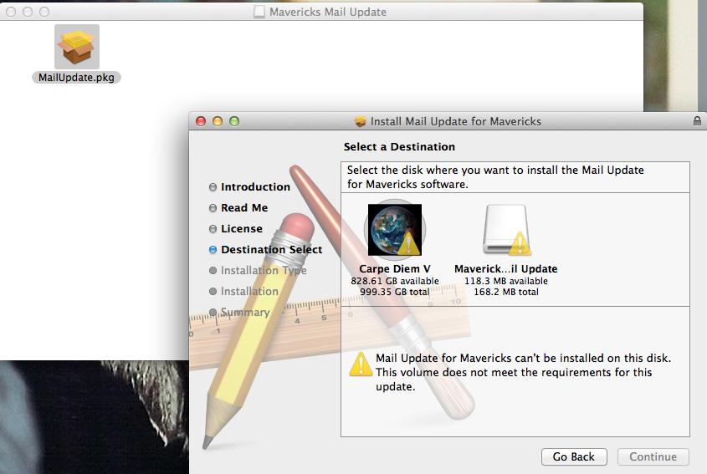
Task: Click the disabled Continue button
Action: click(653, 457)
